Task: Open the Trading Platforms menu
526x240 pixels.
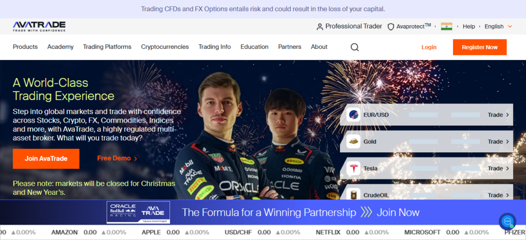Action: pos(107,47)
